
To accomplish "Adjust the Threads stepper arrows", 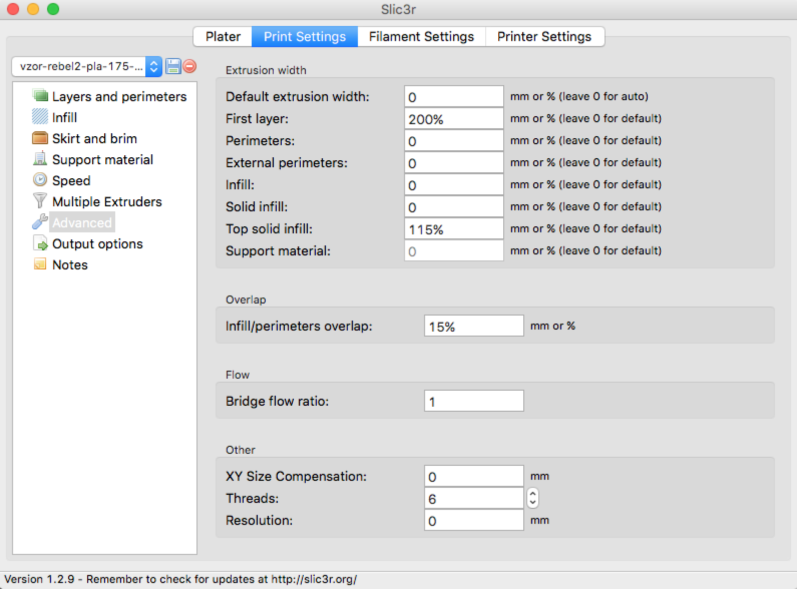I will click(533, 498).
